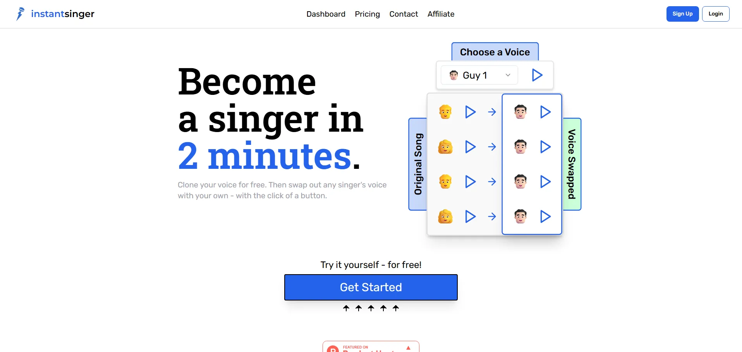Play the fourth voice swapped sample
The image size is (742, 352).
click(x=545, y=216)
